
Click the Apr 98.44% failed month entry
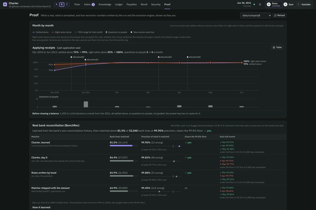point(227,191)
